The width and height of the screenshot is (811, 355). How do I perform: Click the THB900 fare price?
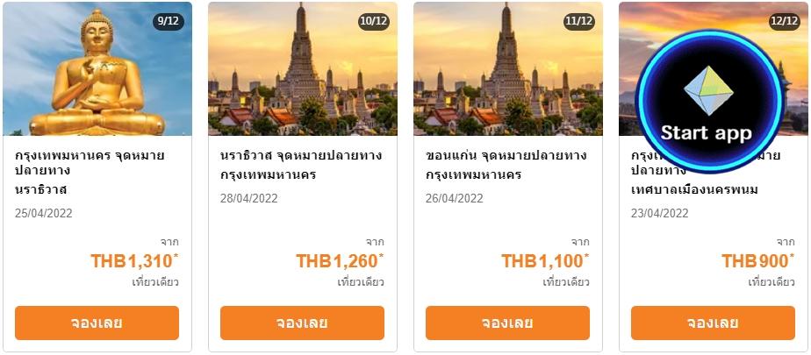pyautogui.click(x=756, y=261)
